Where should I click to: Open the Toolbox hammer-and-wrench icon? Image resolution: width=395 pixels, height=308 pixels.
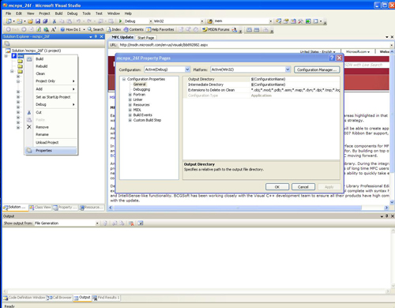pos(300,21)
